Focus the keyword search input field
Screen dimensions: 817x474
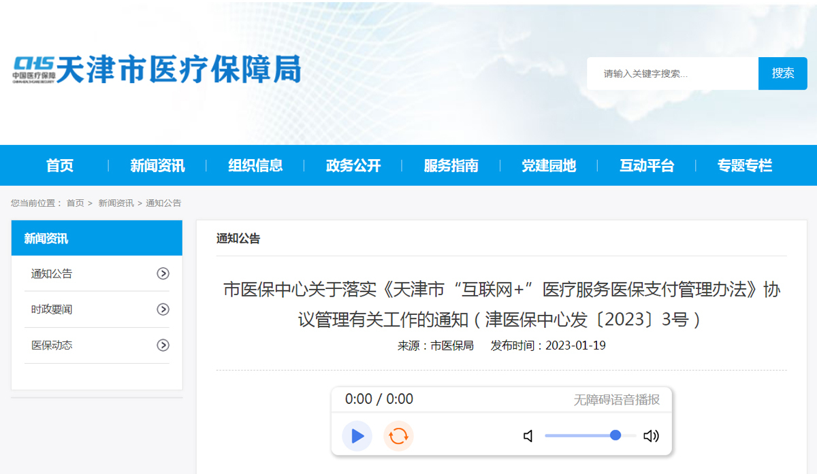click(673, 73)
